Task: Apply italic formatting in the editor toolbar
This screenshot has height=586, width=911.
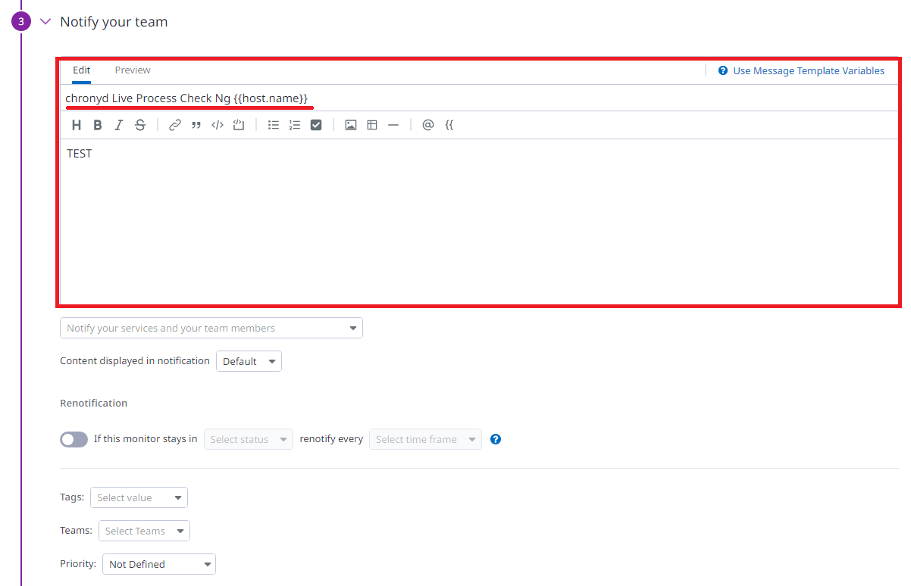Action: (118, 125)
